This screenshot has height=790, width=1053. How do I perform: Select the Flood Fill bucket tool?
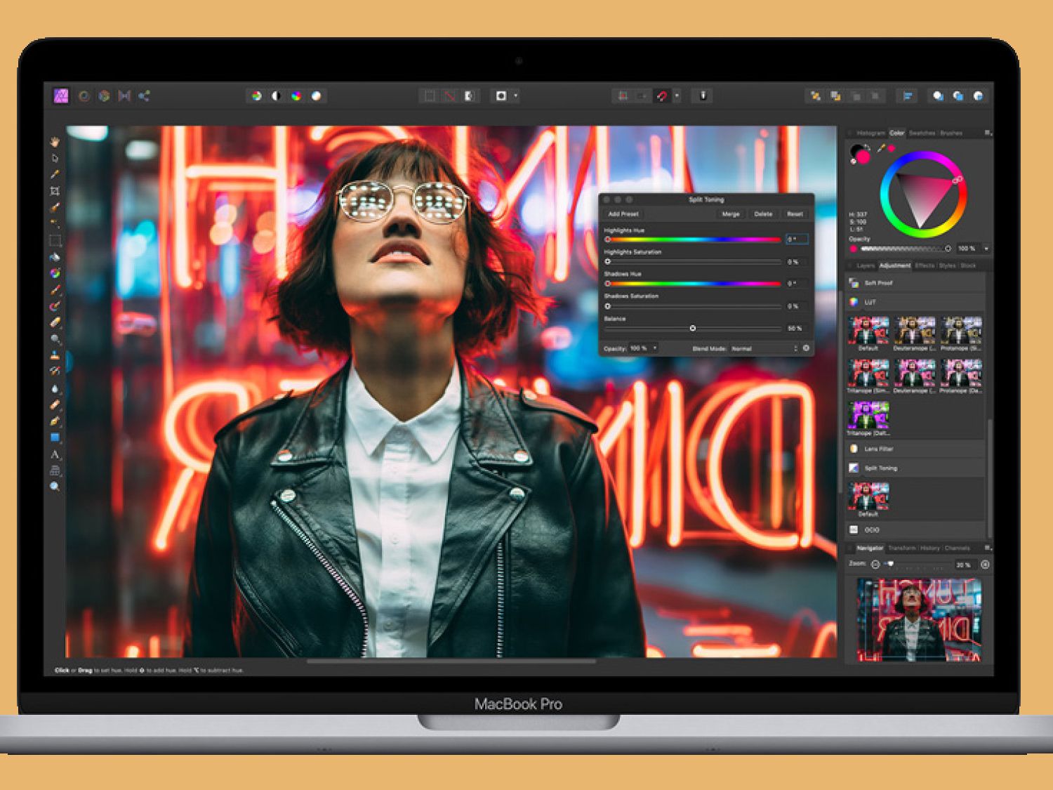tap(55, 257)
